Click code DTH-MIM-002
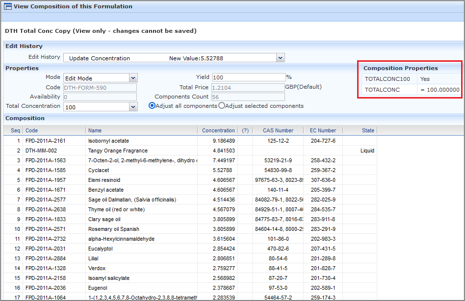 [41, 150]
